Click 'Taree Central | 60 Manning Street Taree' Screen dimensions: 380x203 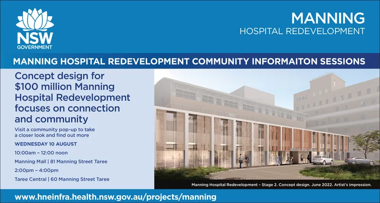click(62, 179)
